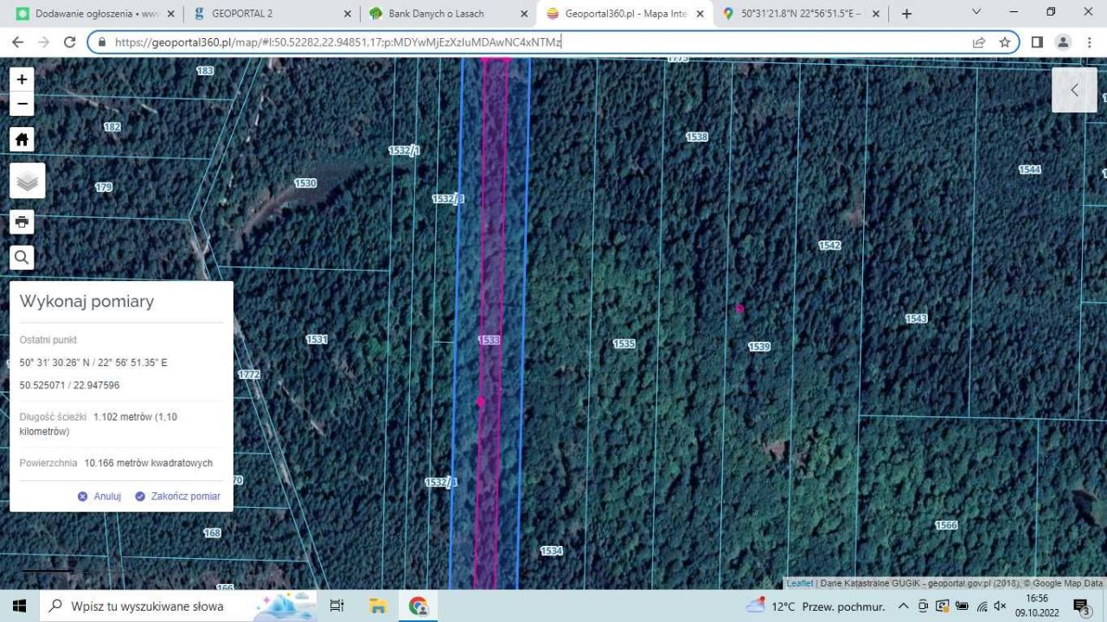Image resolution: width=1107 pixels, height=622 pixels.
Task: Click the Leaflet attribution link
Action: (799, 583)
